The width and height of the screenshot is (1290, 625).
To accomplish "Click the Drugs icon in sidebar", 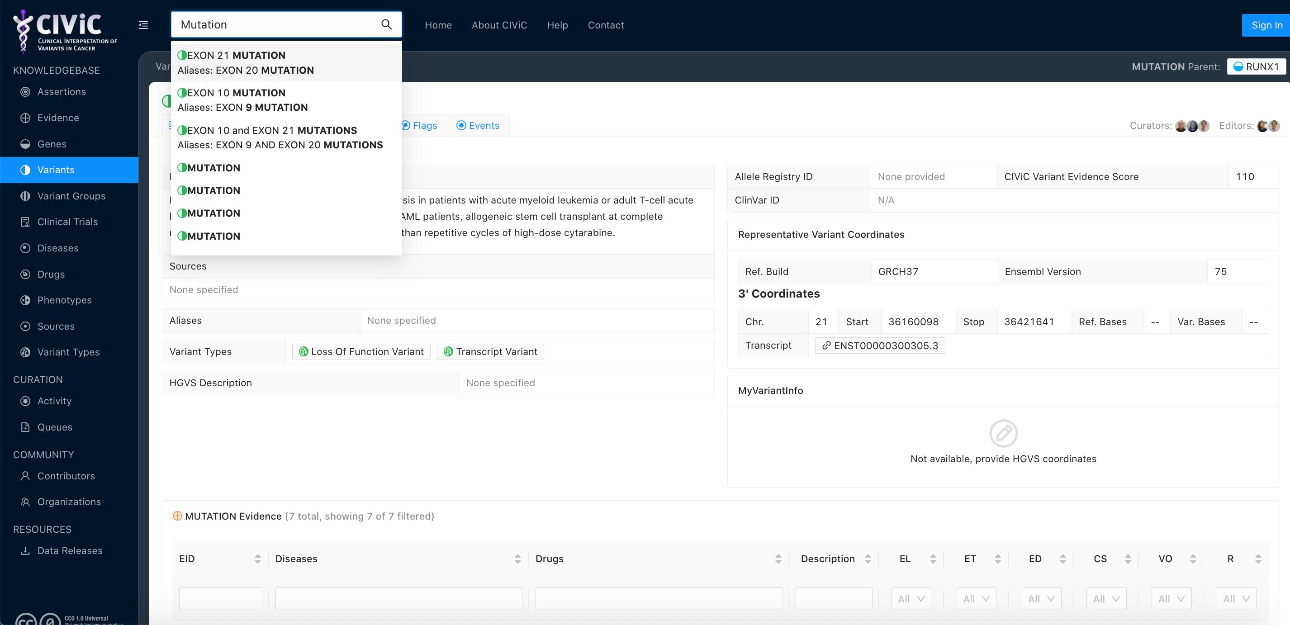I will tap(25, 274).
